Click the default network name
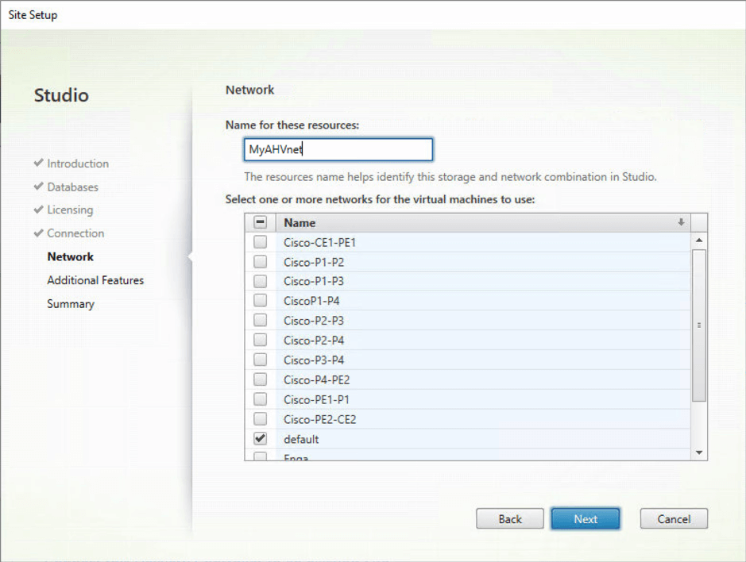The image size is (746, 562). click(301, 439)
